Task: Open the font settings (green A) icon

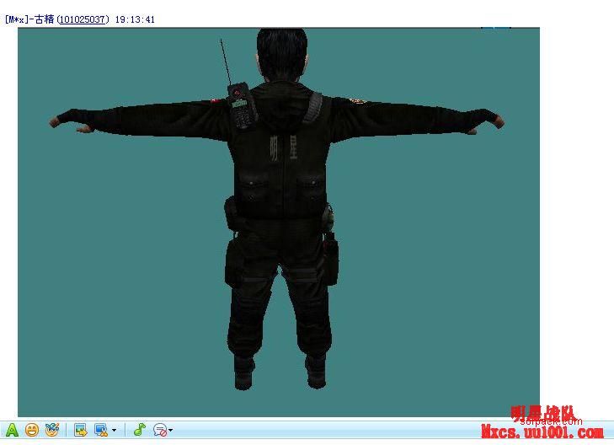Action: pyautogui.click(x=12, y=430)
